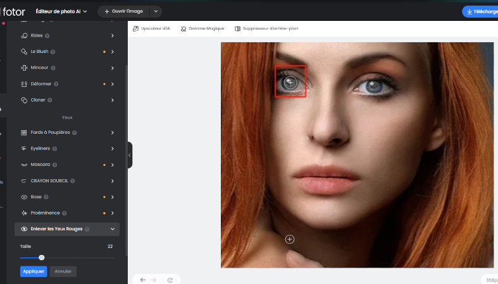Click the help icon beside Cloner

[x=50, y=100]
